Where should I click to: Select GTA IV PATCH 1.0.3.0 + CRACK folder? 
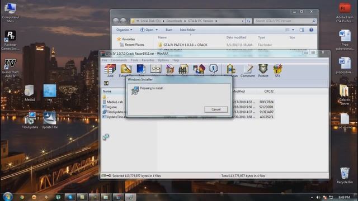(x=185, y=45)
